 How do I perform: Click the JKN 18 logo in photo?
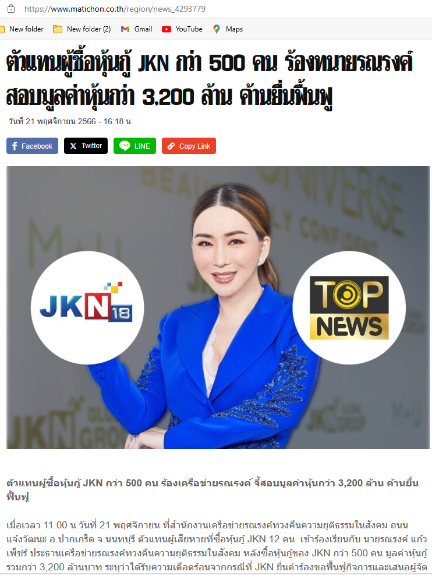coord(87,307)
